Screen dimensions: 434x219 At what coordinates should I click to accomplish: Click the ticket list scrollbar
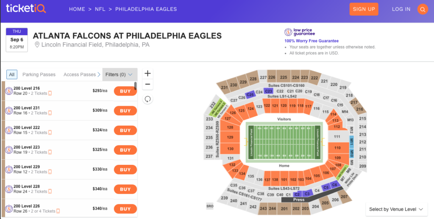pyautogui.click(x=136, y=86)
